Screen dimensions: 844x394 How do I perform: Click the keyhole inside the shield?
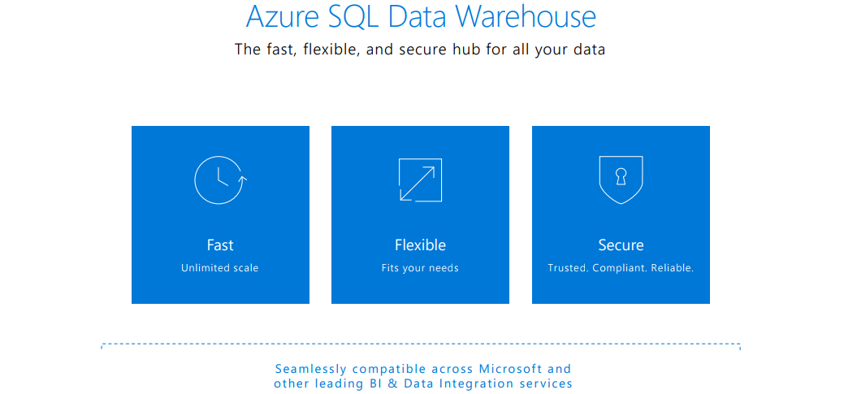[x=621, y=176]
